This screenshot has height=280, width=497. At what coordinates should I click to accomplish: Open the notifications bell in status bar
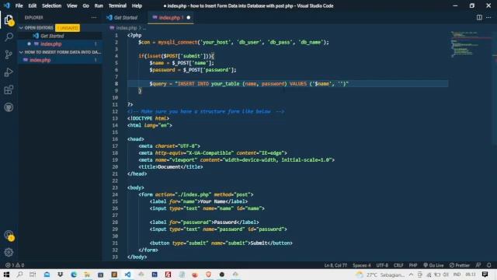point(488,265)
